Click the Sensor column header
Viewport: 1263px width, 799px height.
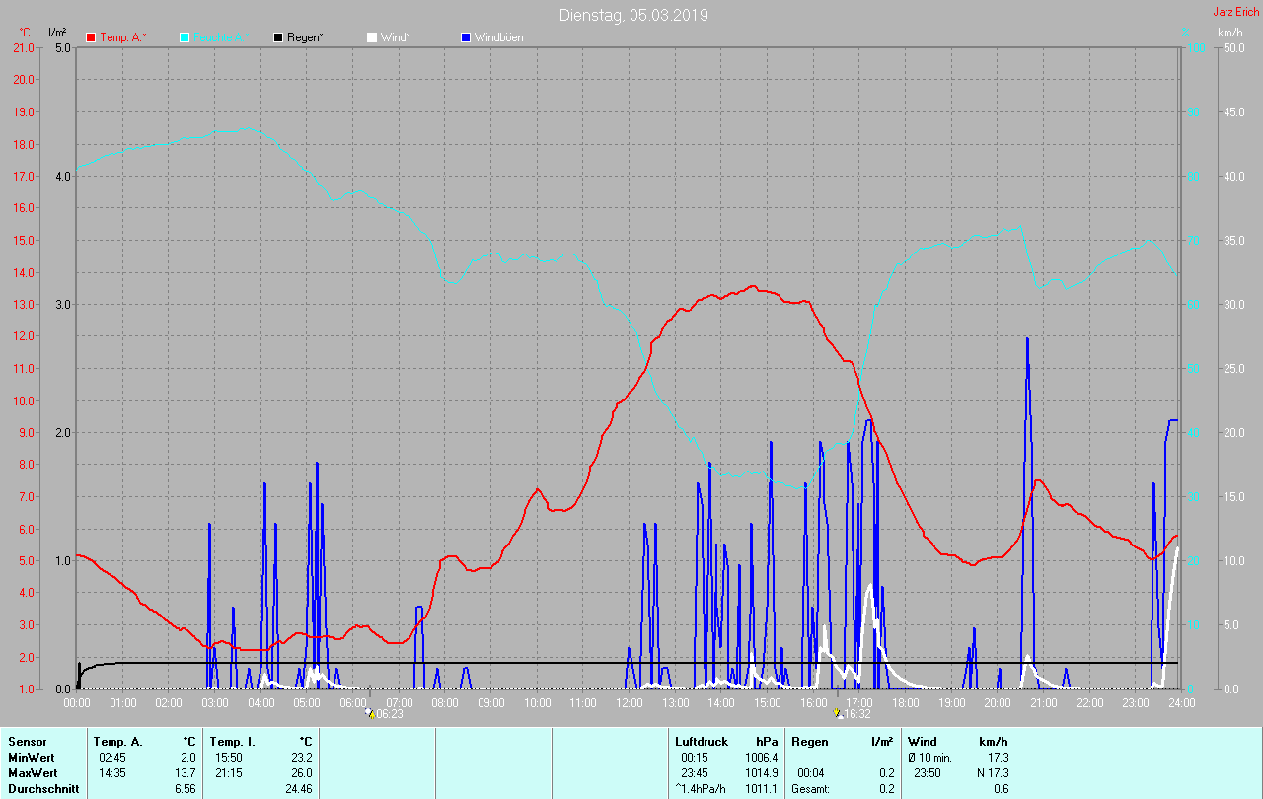26,741
